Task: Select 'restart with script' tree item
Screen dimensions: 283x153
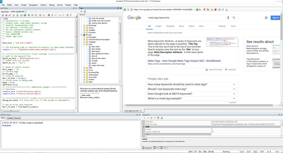Action: tap(98, 65)
